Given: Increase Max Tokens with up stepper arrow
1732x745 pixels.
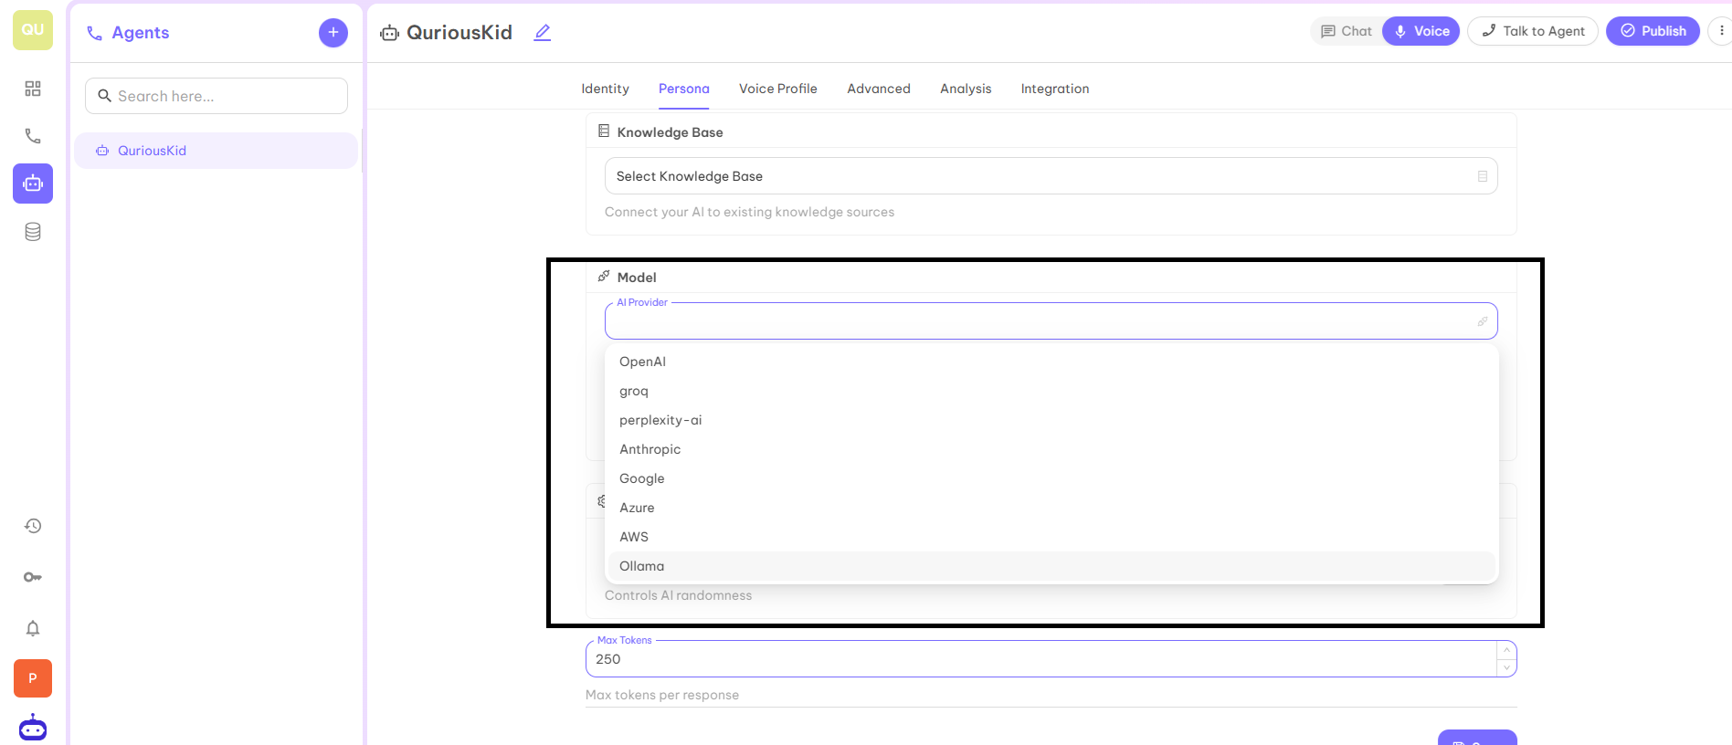Looking at the screenshot, I should click(x=1506, y=650).
